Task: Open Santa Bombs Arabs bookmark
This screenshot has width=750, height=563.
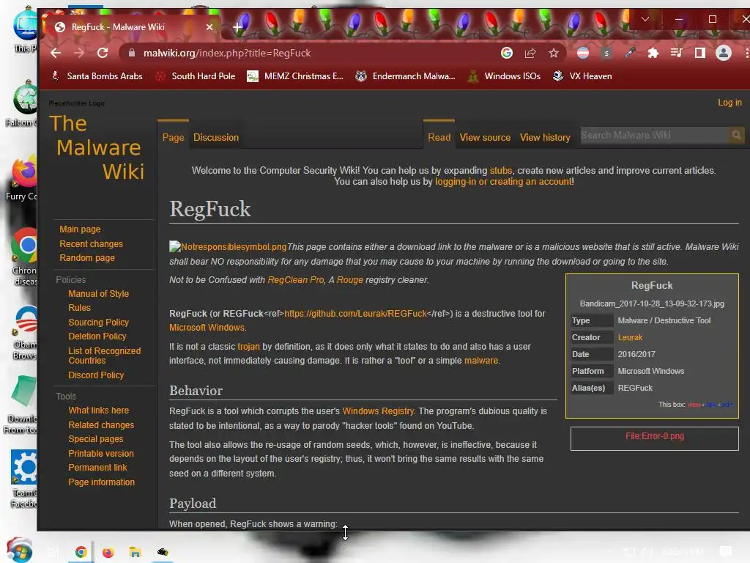Action: pyautogui.click(x=97, y=76)
